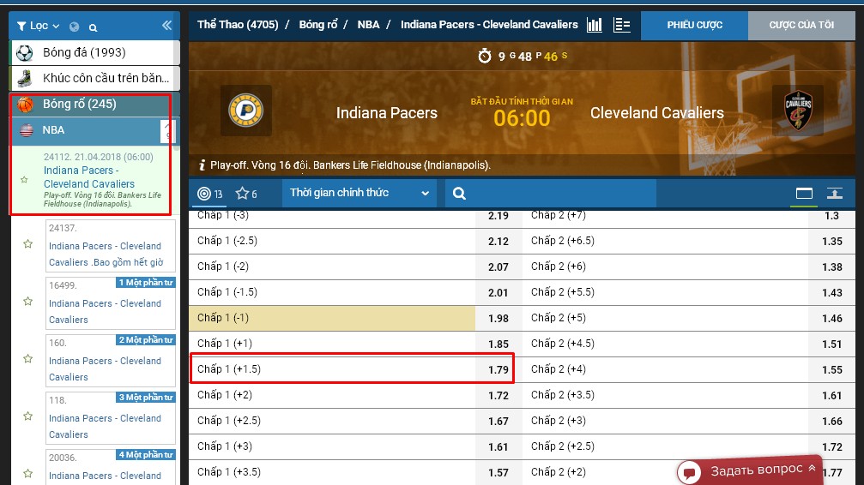This screenshot has width=864, height=485.
Task: Favorite event 24137 star
Action: click(28, 244)
